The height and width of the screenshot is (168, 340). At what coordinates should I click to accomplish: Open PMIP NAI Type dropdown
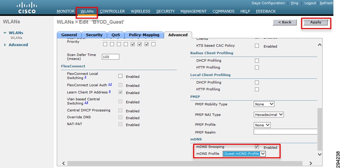tap(269, 115)
